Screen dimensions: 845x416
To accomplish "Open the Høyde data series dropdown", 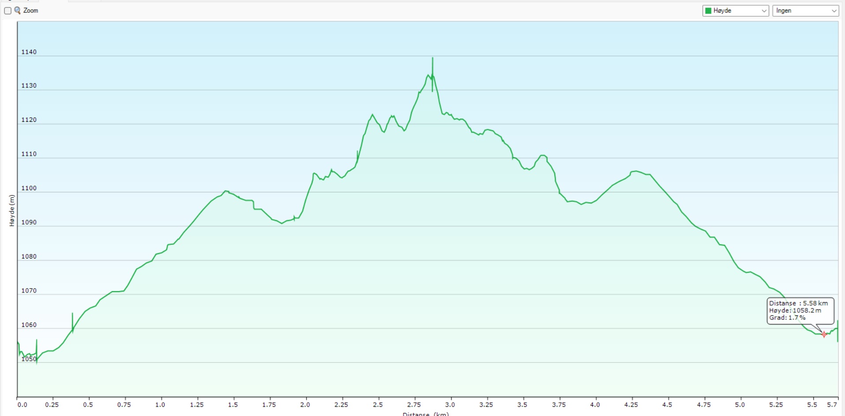I will tap(735, 11).
